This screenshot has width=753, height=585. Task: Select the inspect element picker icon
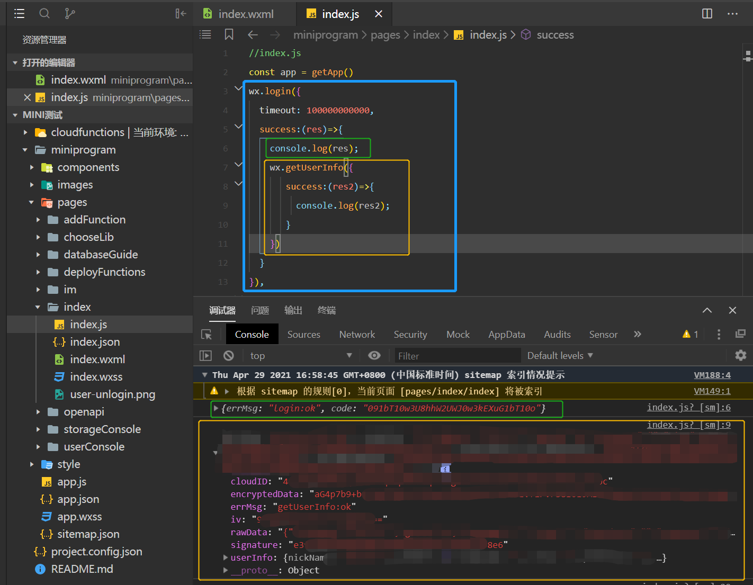click(207, 335)
